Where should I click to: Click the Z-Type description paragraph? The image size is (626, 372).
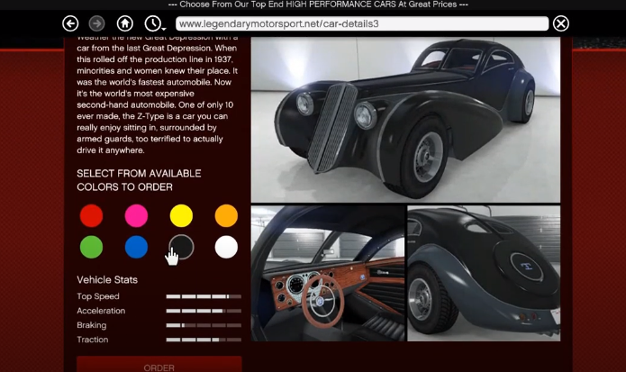pos(158,95)
